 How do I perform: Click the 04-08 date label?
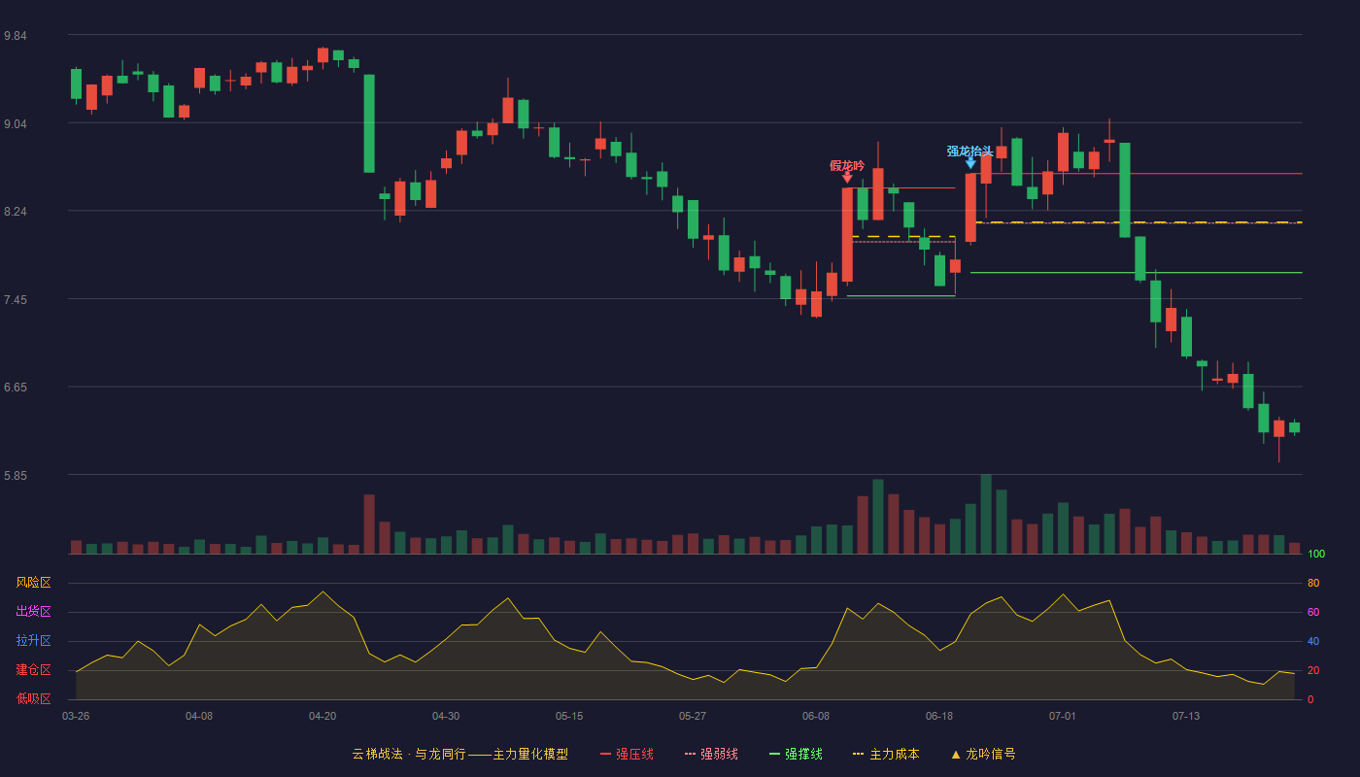pyautogui.click(x=199, y=716)
